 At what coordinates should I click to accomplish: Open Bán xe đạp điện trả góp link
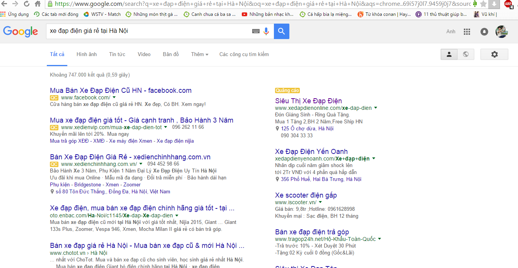pyautogui.click(x=312, y=232)
